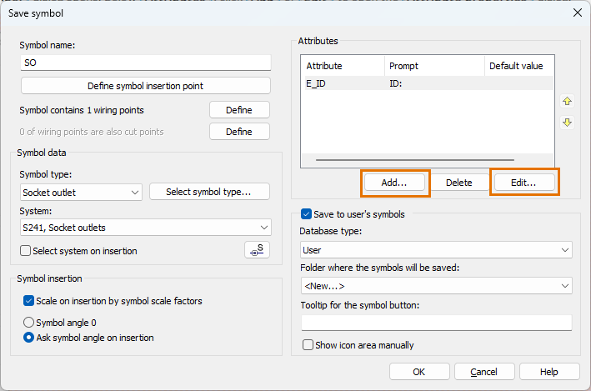This screenshot has height=391, width=591.
Task: Open the Database type dropdown
Action: click(x=437, y=250)
